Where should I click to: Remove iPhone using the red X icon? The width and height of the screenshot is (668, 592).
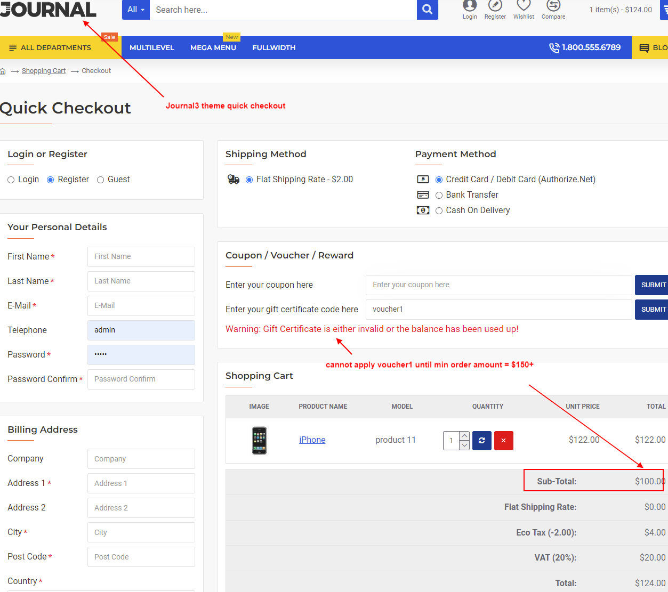coord(503,441)
